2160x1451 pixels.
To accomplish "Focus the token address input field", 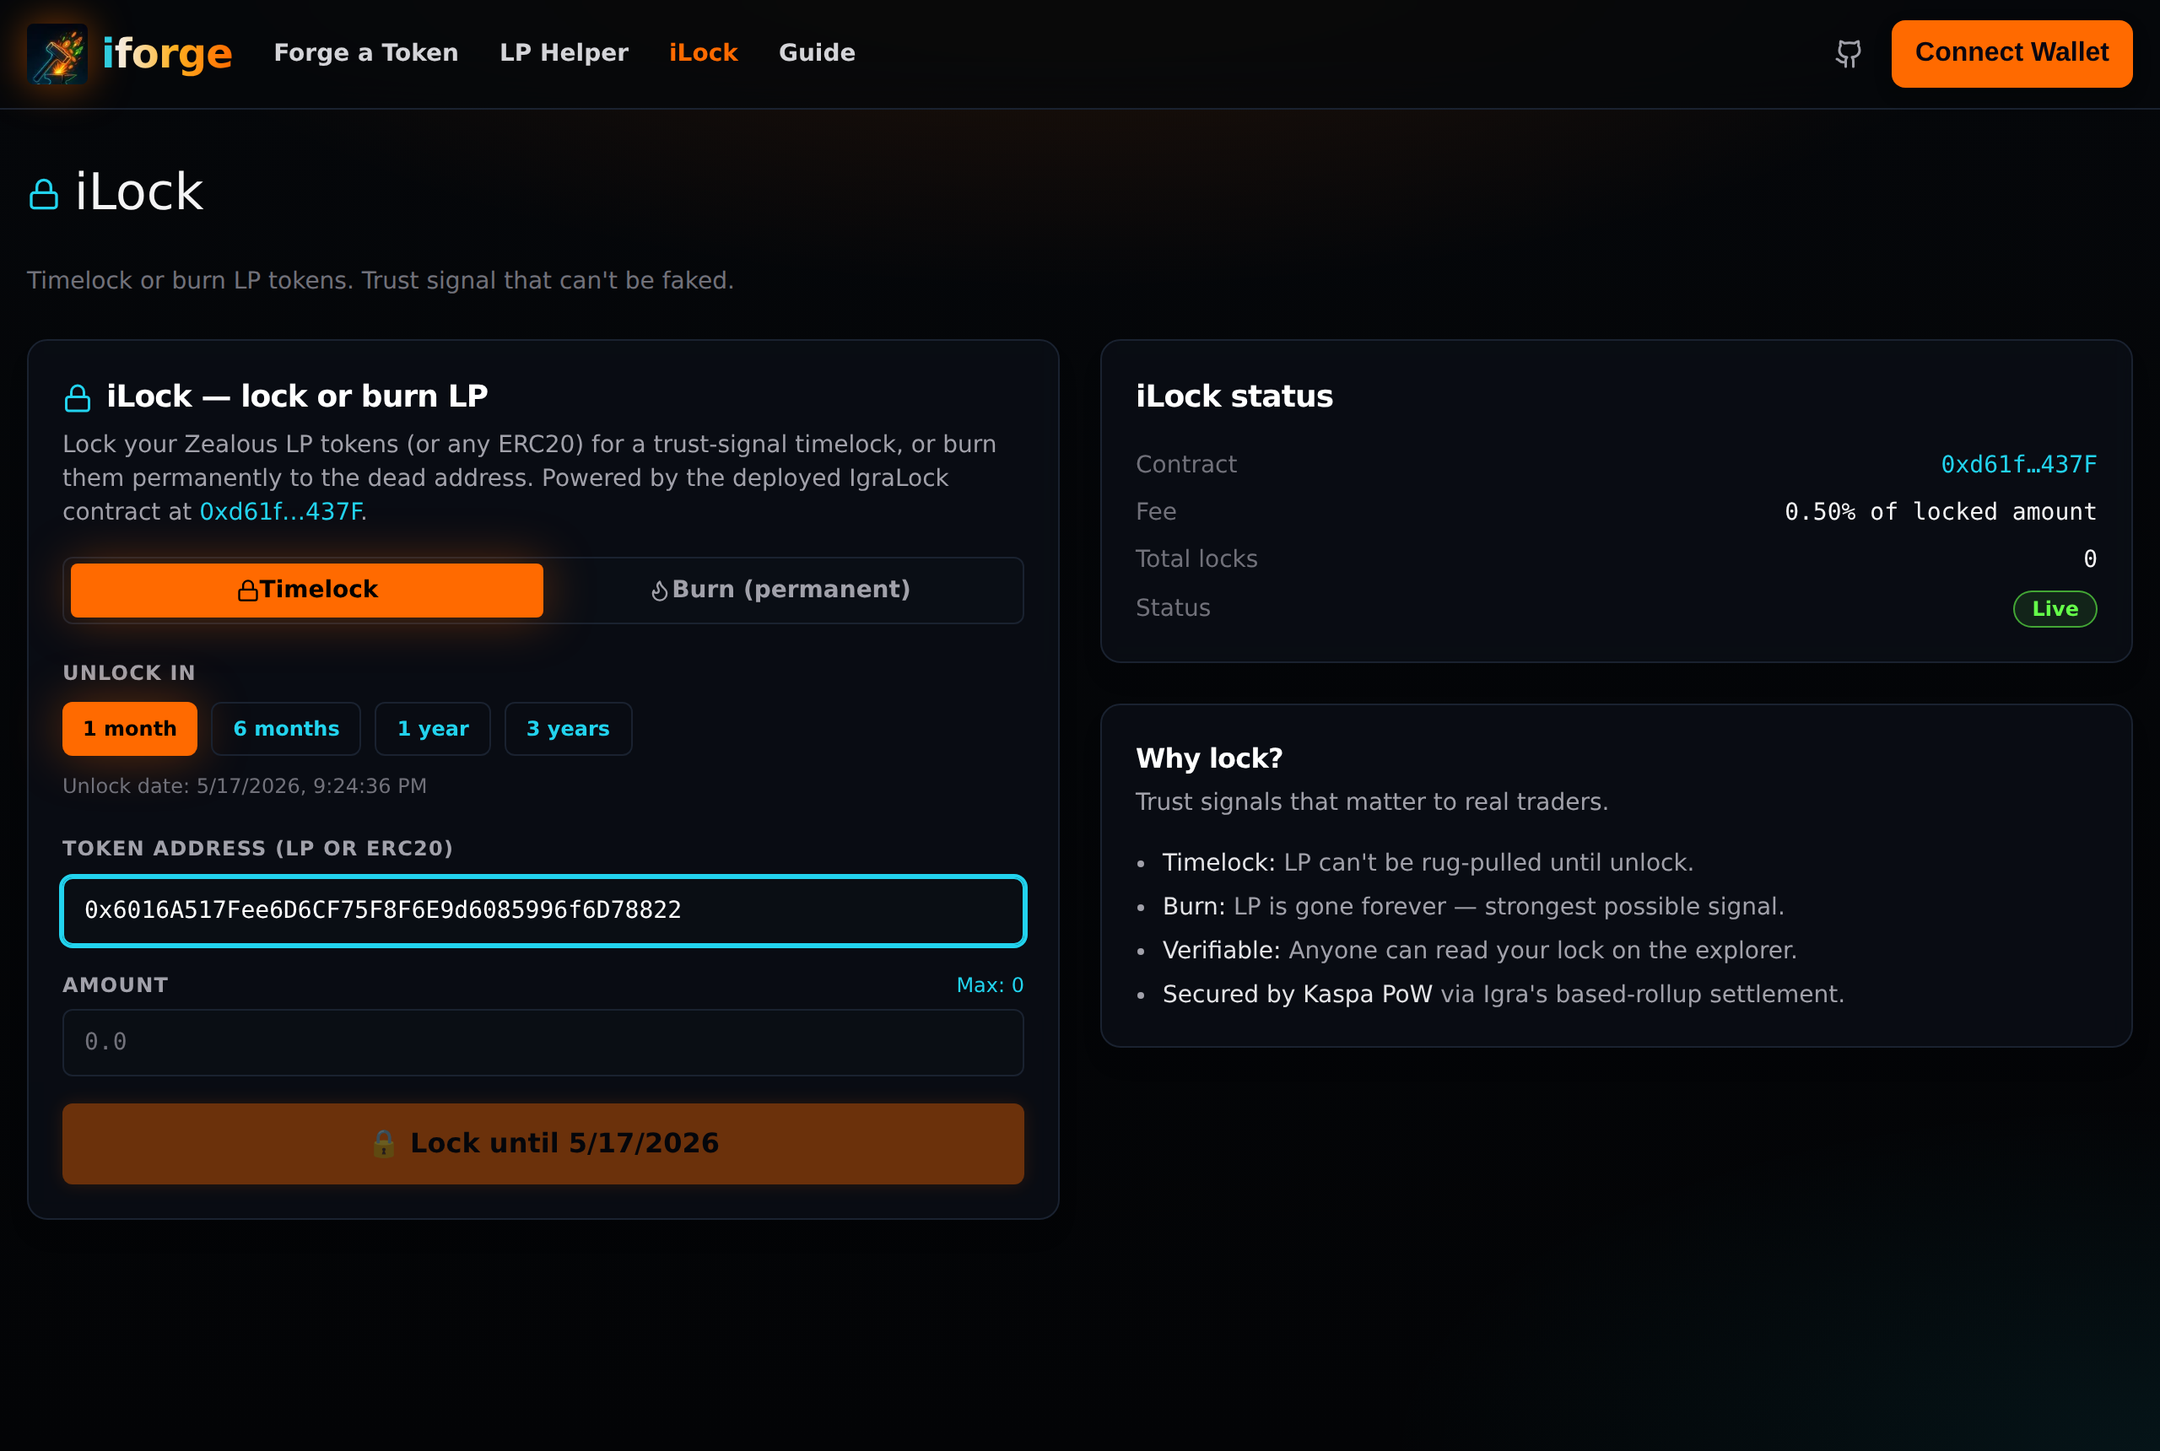I will [x=543, y=909].
